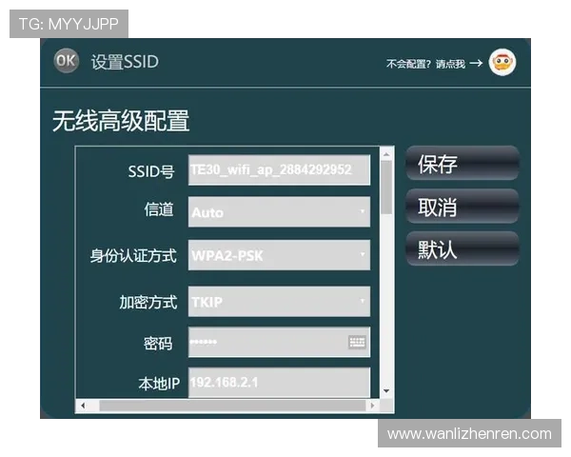The image size is (571, 457).
Task: Click the horizontal scrollbar thumb
Action: [232, 406]
